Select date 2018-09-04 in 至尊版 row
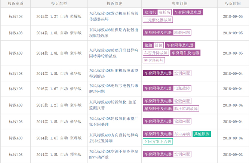The image size is (249, 163). [233, 138]
